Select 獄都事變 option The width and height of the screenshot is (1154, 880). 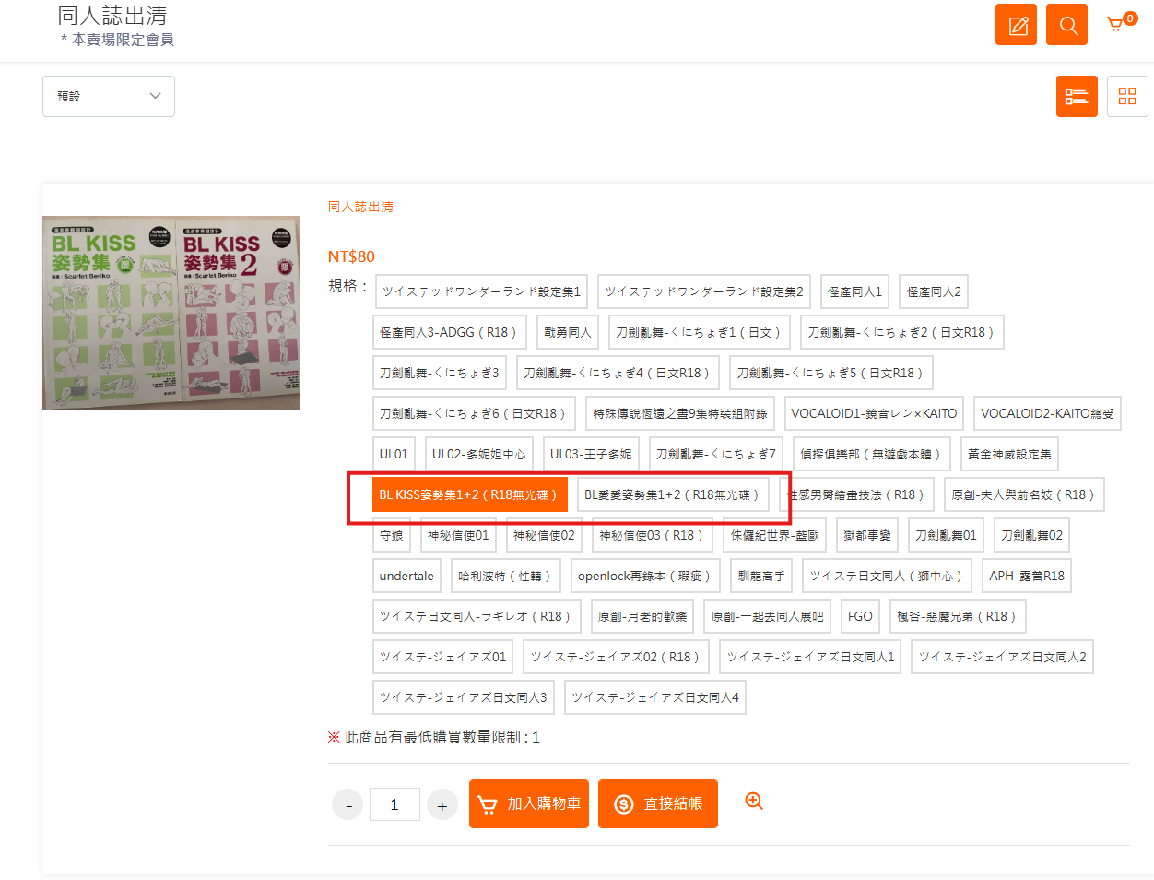tap(867, 535)
